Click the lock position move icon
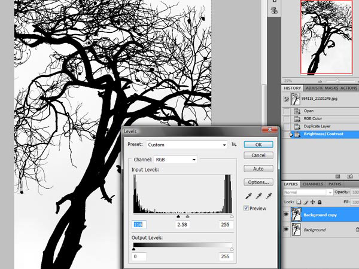Image resolution: width=359 pixels, height=269 pixels. (x=312, y=202)
